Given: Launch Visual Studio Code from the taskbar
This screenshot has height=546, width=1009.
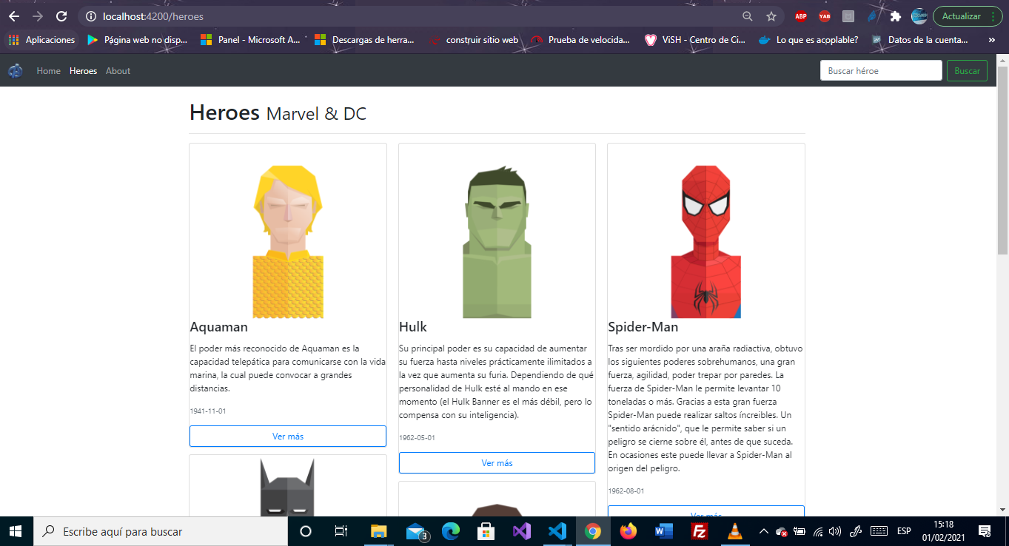Looking at the screenshot, I should pyautogui.click(x=557, y=531).
